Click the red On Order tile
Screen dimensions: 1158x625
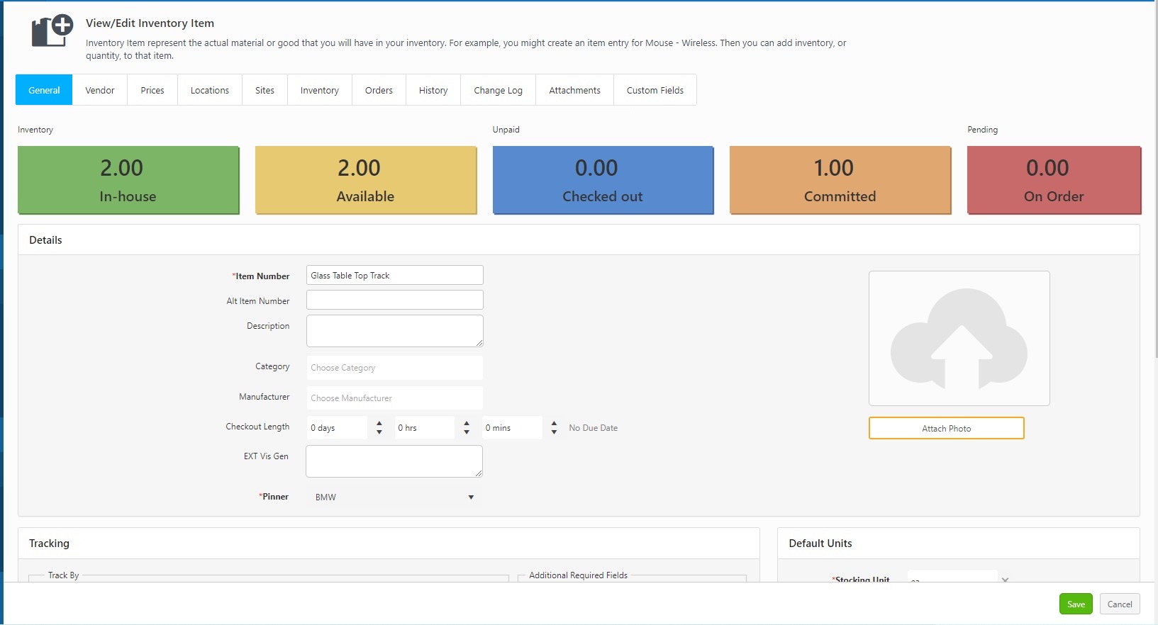click(x=1054, y=180)
